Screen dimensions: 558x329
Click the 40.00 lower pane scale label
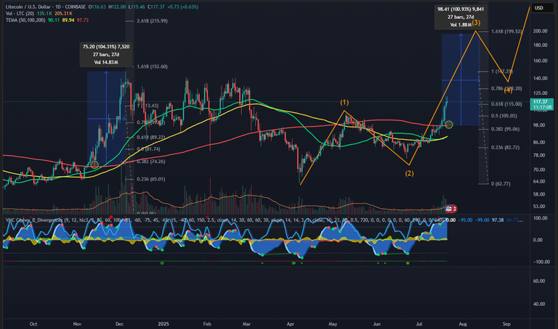[x=539, y=304]
